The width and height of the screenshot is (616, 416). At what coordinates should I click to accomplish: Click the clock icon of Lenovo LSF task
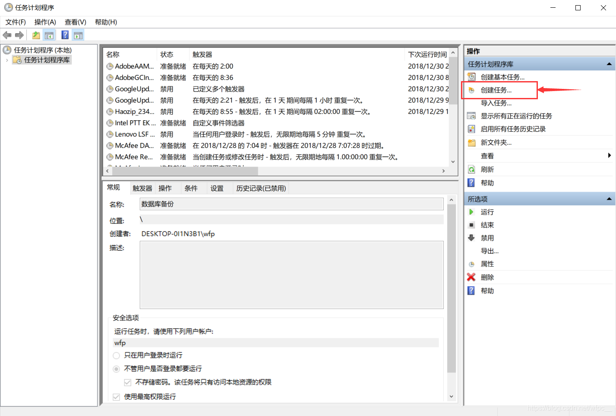click(x=110, y=134)
